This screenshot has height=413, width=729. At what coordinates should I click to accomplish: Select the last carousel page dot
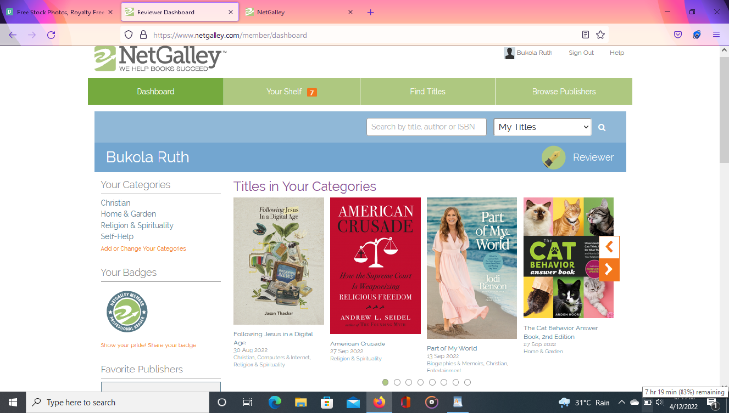click(x=468, y=382)
